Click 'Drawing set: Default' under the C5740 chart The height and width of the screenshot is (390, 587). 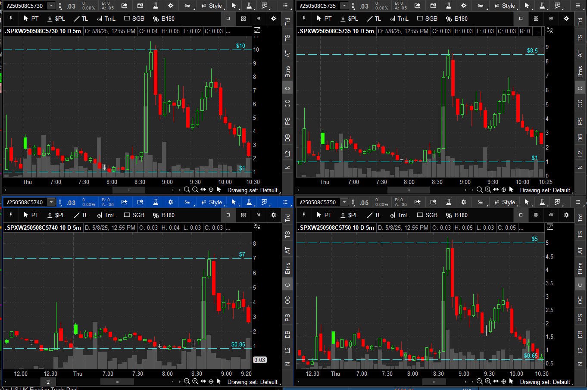tap(253, 382)
